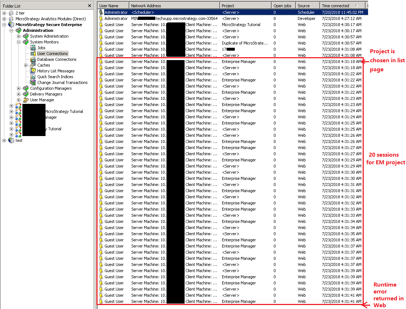Click the Quick Search Indices icon
Screen dimensions: 406x309
click(33, 77)
